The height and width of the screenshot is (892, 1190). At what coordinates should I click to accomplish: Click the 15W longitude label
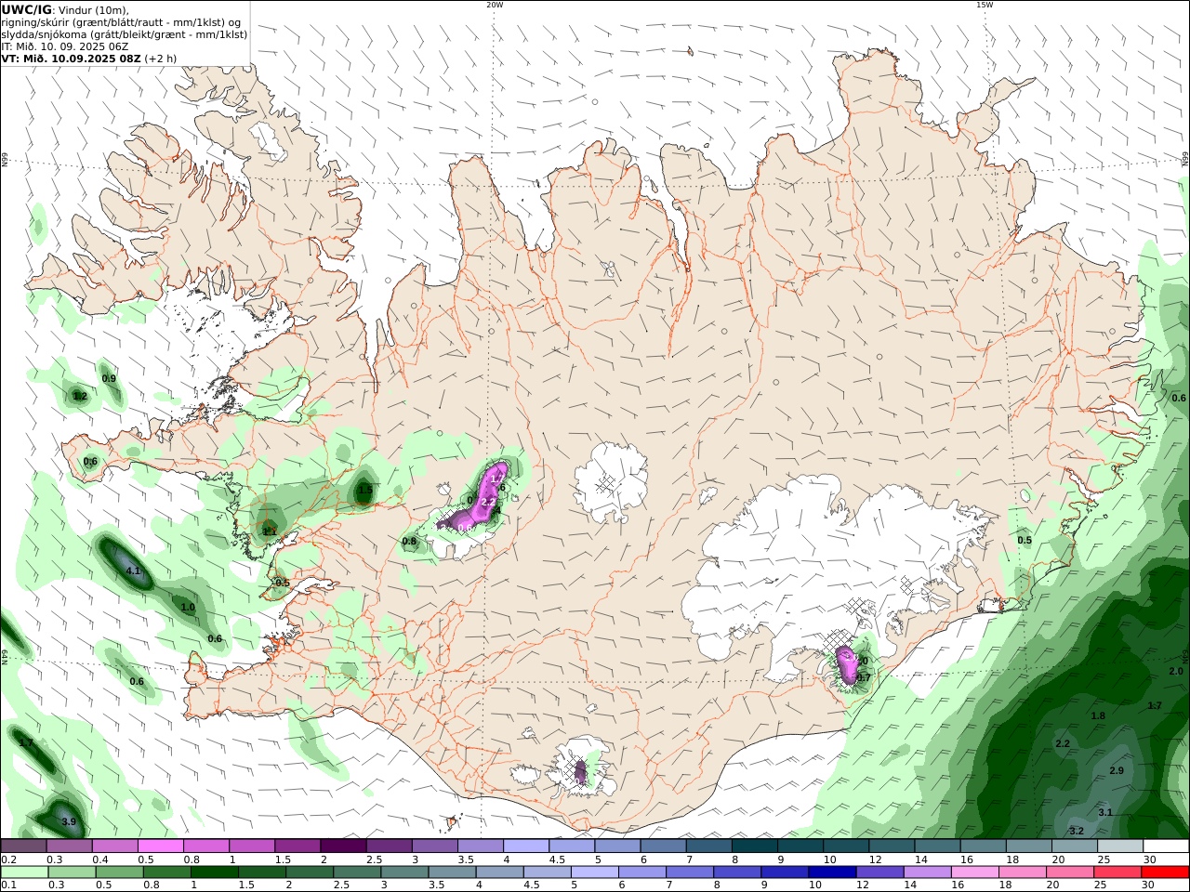click(985, 5)
